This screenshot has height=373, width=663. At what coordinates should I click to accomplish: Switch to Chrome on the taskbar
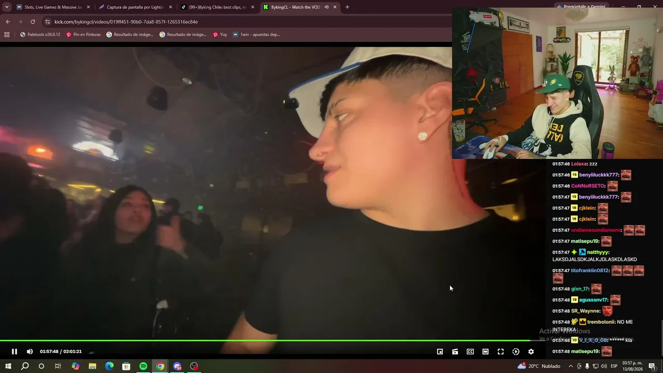coord(160,366)
